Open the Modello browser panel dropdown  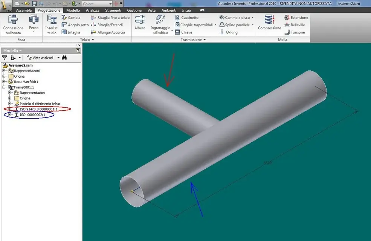coord(12,50)
